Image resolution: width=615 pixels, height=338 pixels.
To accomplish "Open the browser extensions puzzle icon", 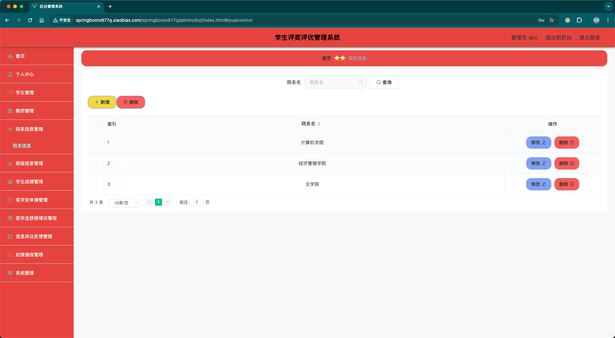I will (x=579, y=20).
